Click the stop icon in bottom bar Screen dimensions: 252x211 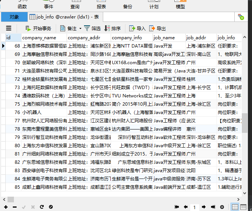tap(51, 207)
